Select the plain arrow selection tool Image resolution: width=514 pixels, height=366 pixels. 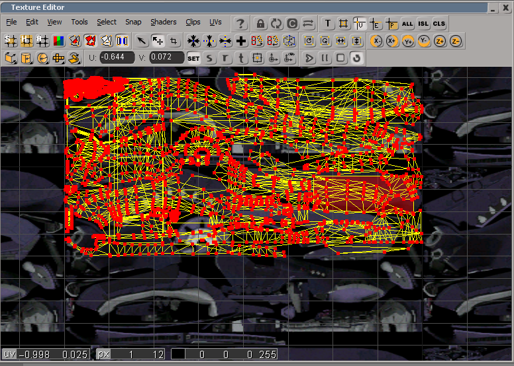(142, 41)
